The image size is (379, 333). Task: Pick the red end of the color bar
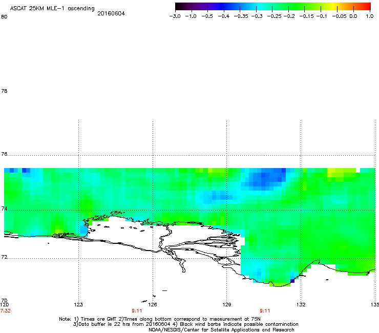point(367,7)
